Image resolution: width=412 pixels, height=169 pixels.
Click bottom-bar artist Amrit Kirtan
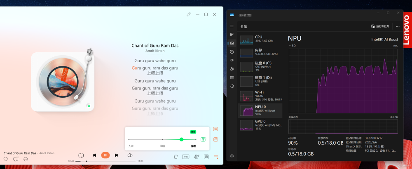click(x=47, y=153)
